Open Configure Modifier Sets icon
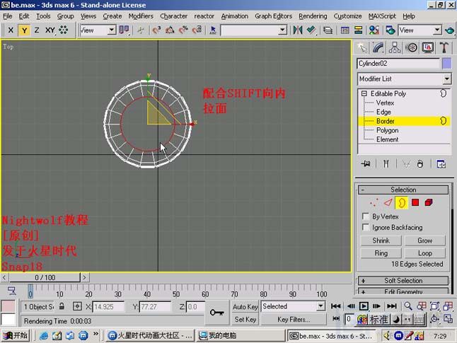The height and width of the screenshot is (343, 457). [441, 164]
